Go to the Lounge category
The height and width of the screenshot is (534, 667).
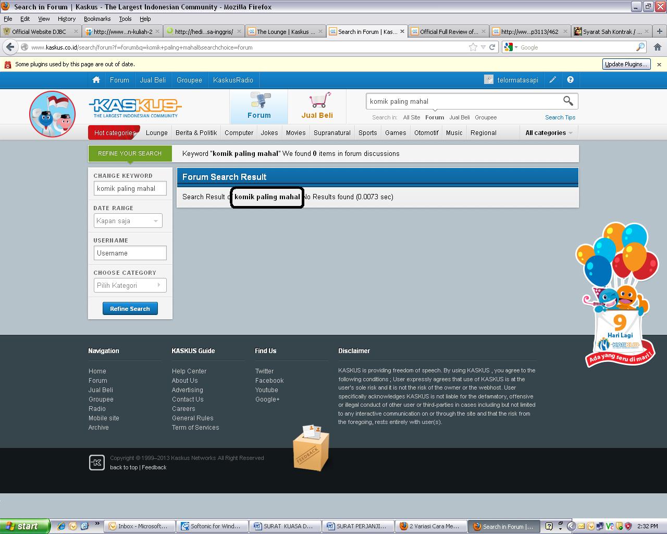157,132
